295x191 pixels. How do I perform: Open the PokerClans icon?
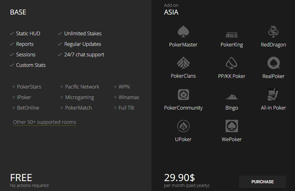(183, 63)
